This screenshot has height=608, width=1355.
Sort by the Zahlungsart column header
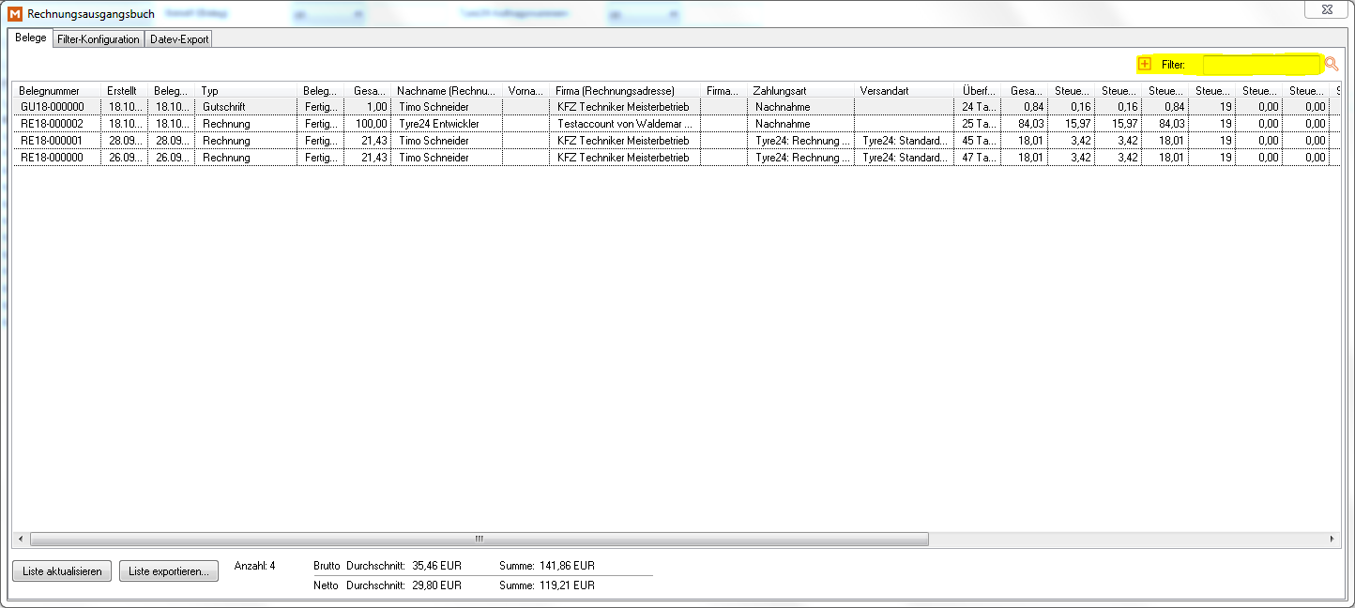[x=800, y=91]
